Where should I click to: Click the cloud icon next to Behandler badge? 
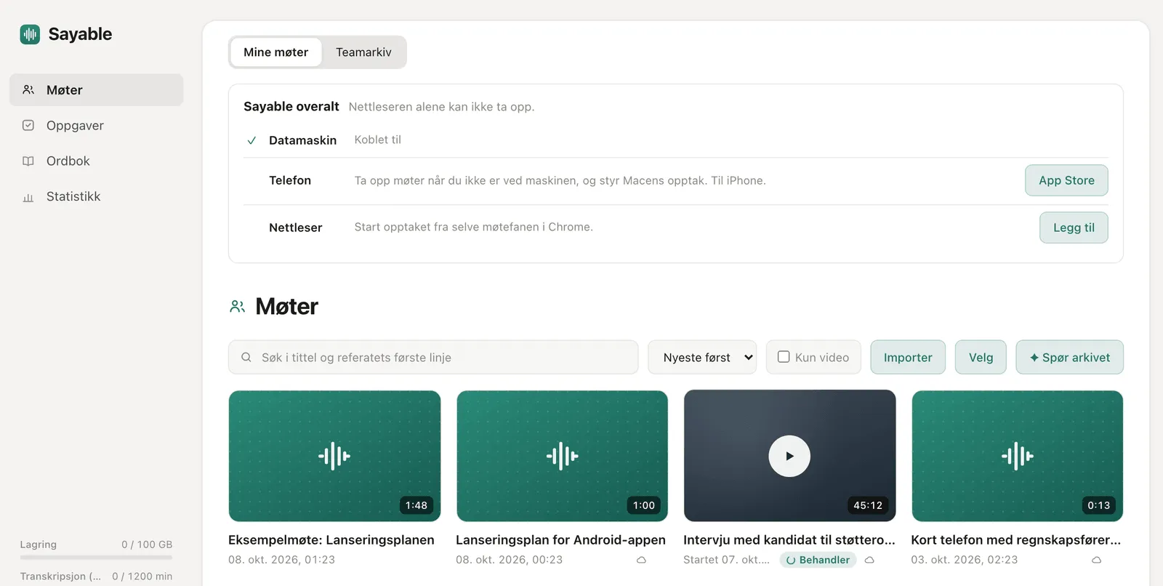pyautogui.click(x=869, y=560)
